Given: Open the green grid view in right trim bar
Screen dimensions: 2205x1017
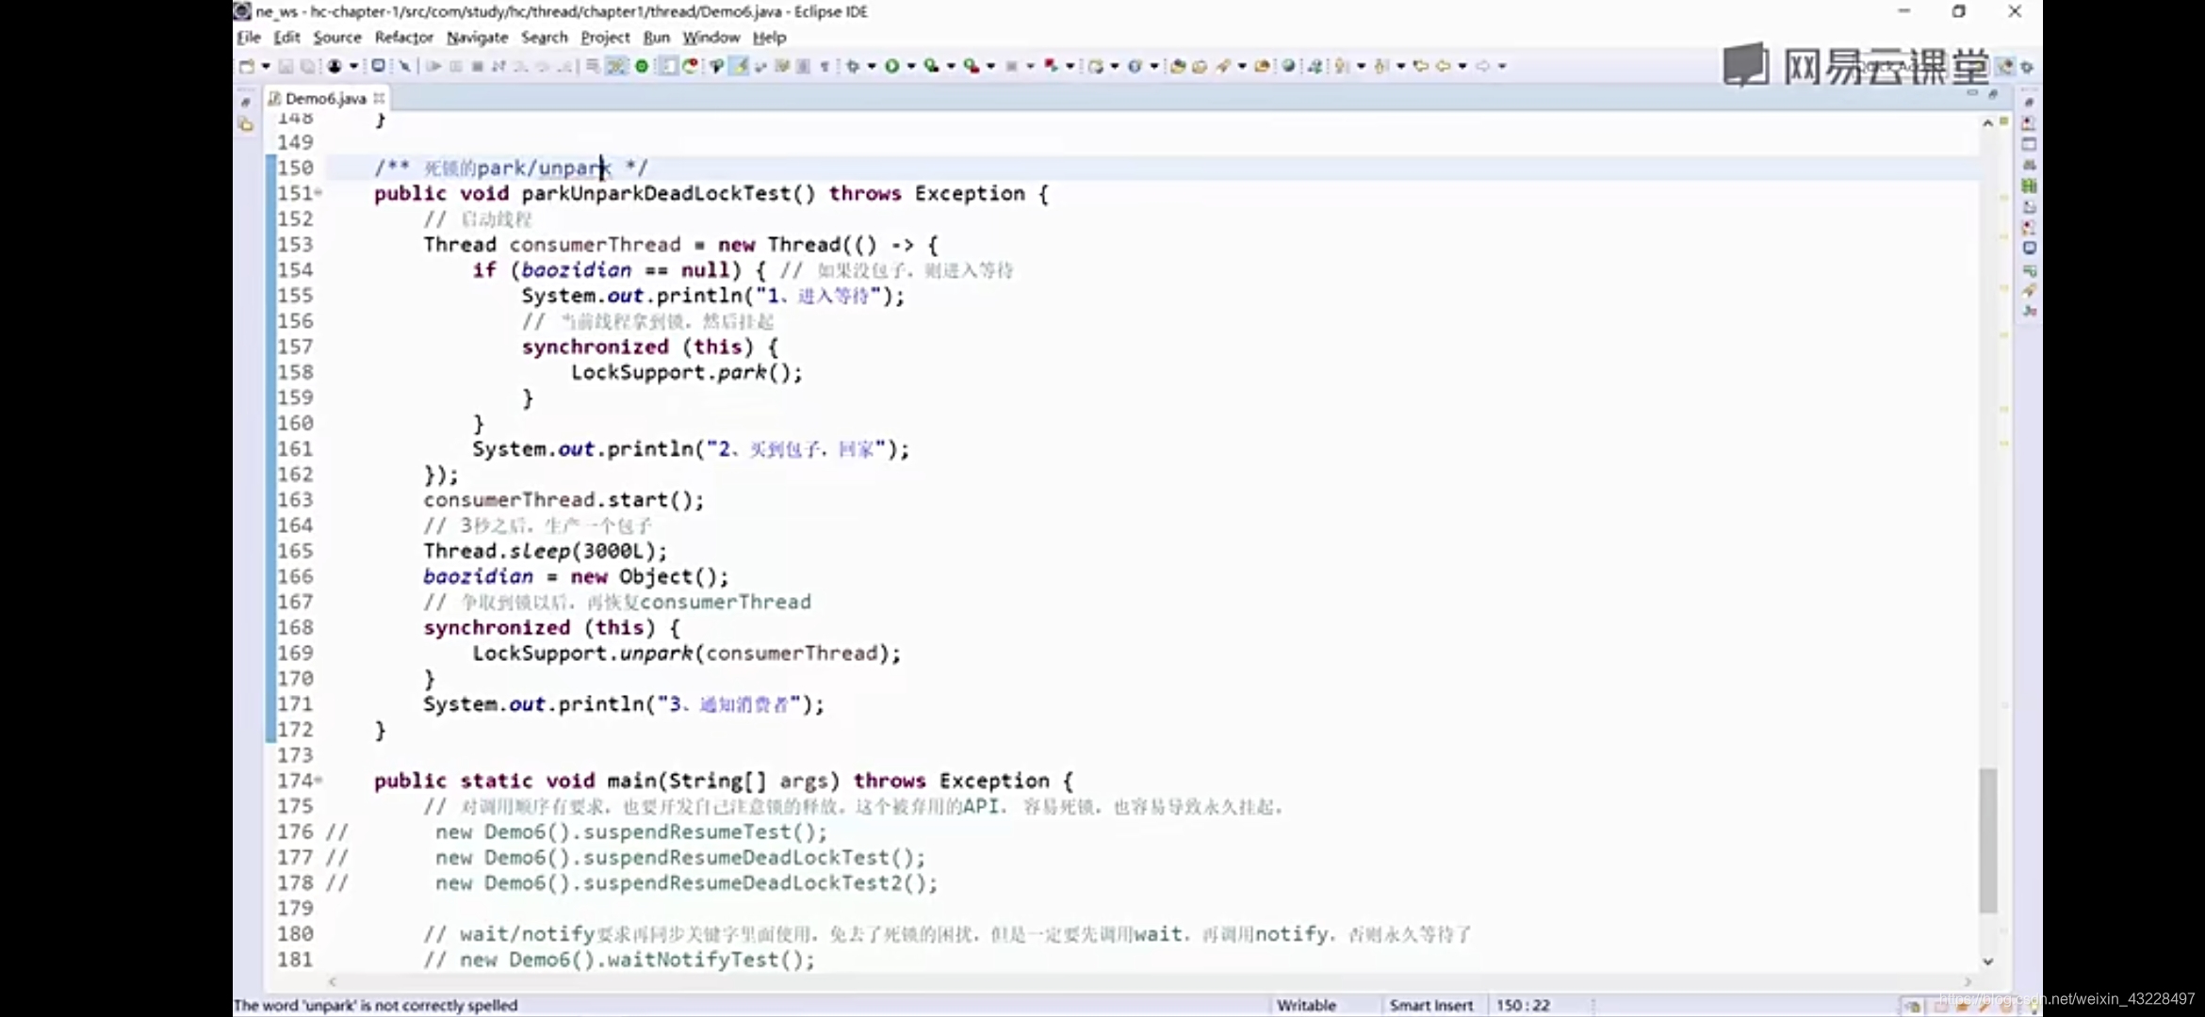Looking at the screenshot, I should point(2029,186).
